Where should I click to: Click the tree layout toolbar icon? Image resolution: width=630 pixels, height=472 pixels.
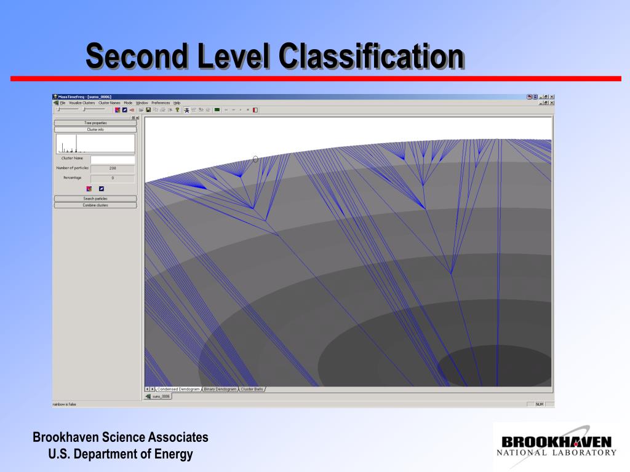click(x=187, y=111)
